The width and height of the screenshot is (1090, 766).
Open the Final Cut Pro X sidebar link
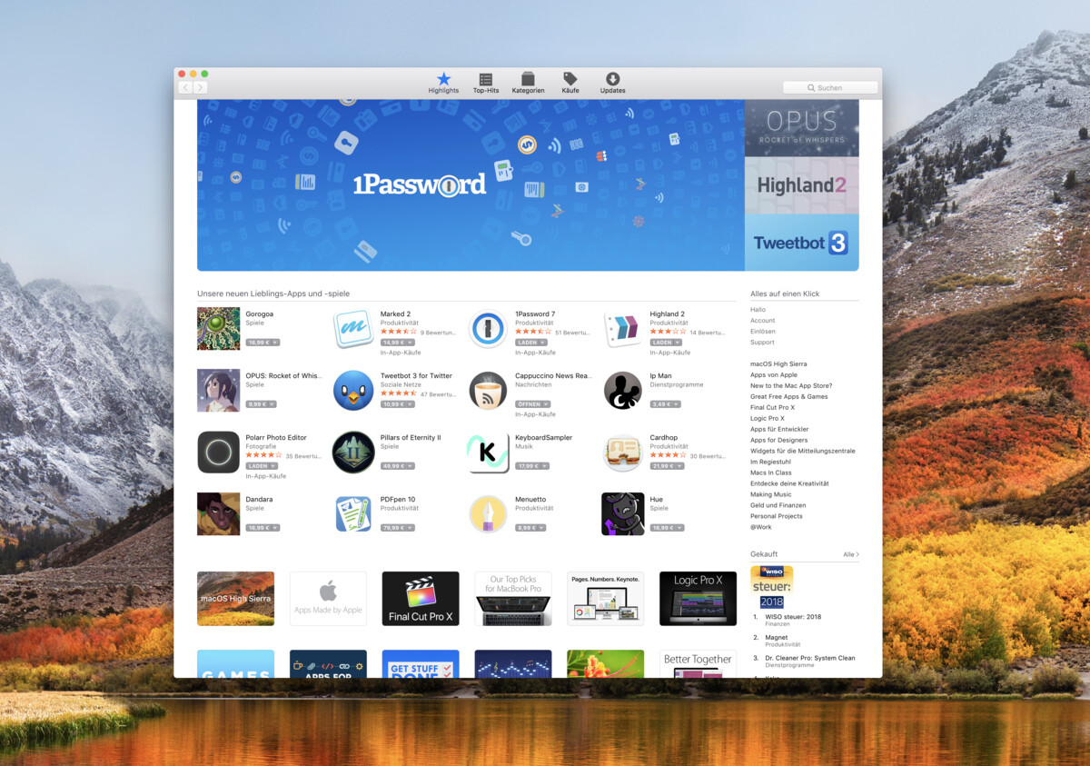coord(770,407)
